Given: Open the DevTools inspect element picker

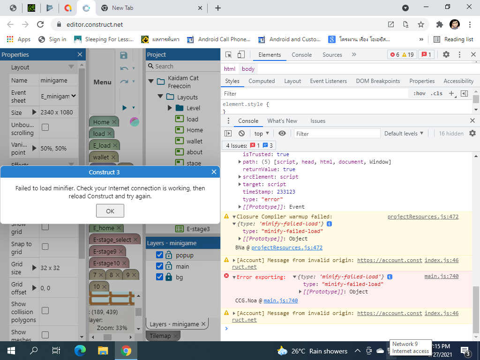Looking at the screenshot, I should [x=228, y=54].
